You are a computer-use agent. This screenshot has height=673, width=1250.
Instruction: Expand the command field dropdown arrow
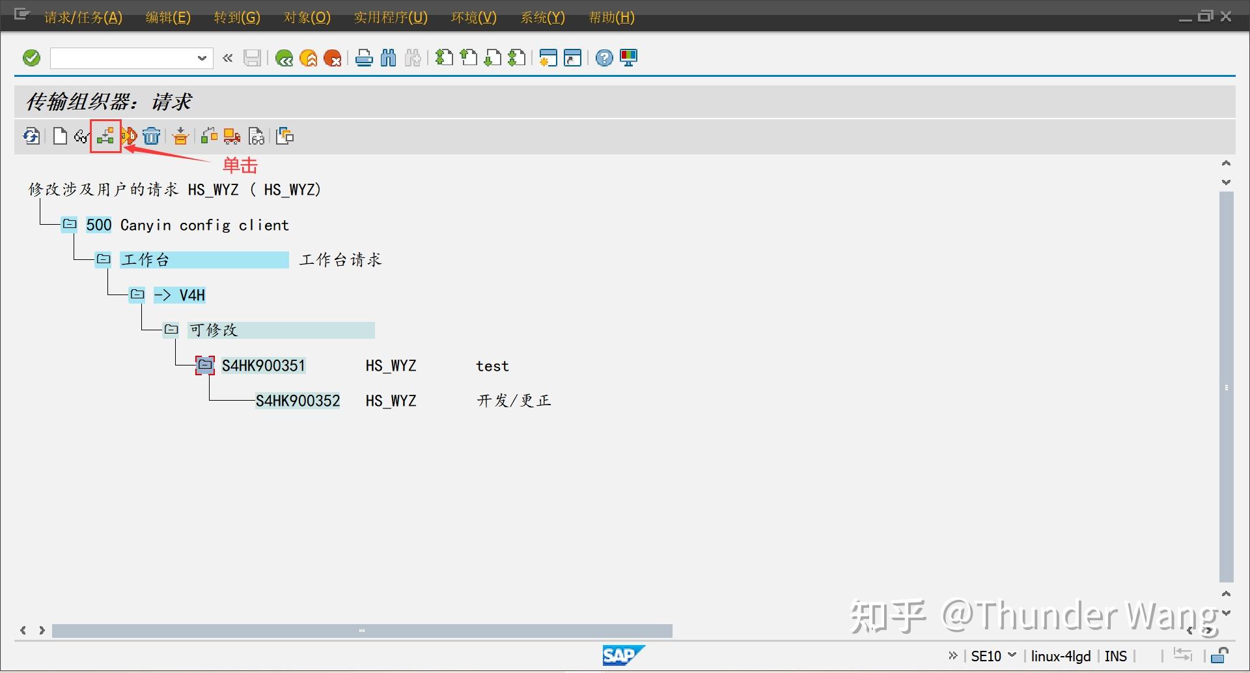pyautogui.click(x=202, y=57)
